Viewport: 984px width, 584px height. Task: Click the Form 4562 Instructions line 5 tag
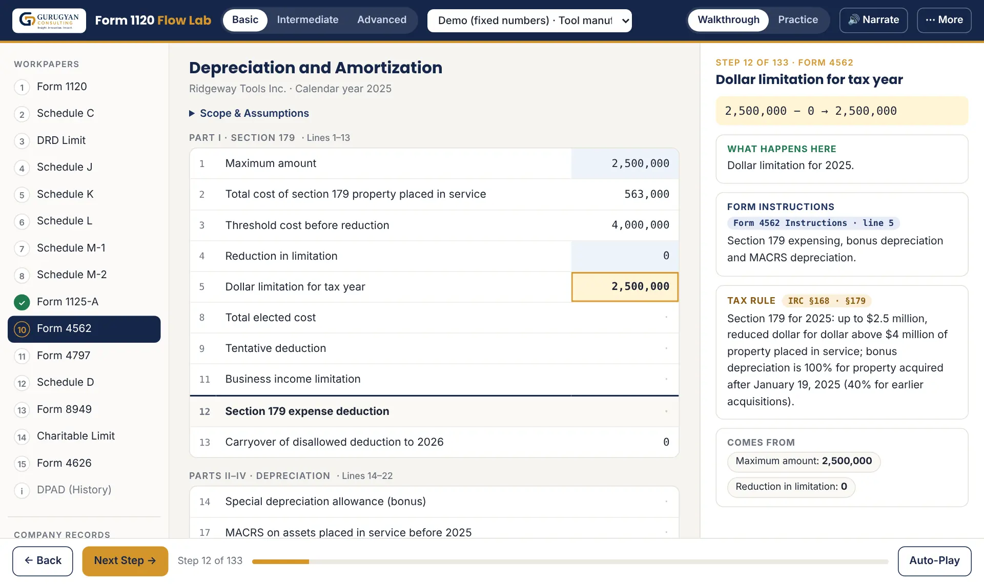813,223
